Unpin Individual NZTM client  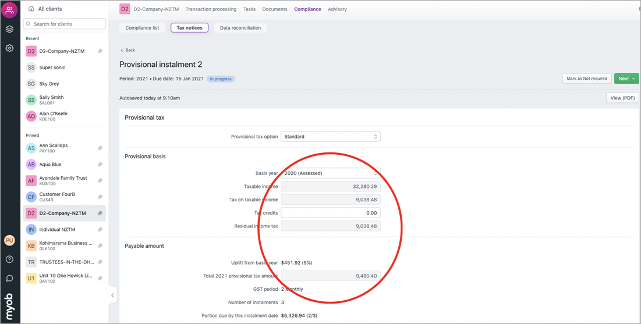coord(100,229)
